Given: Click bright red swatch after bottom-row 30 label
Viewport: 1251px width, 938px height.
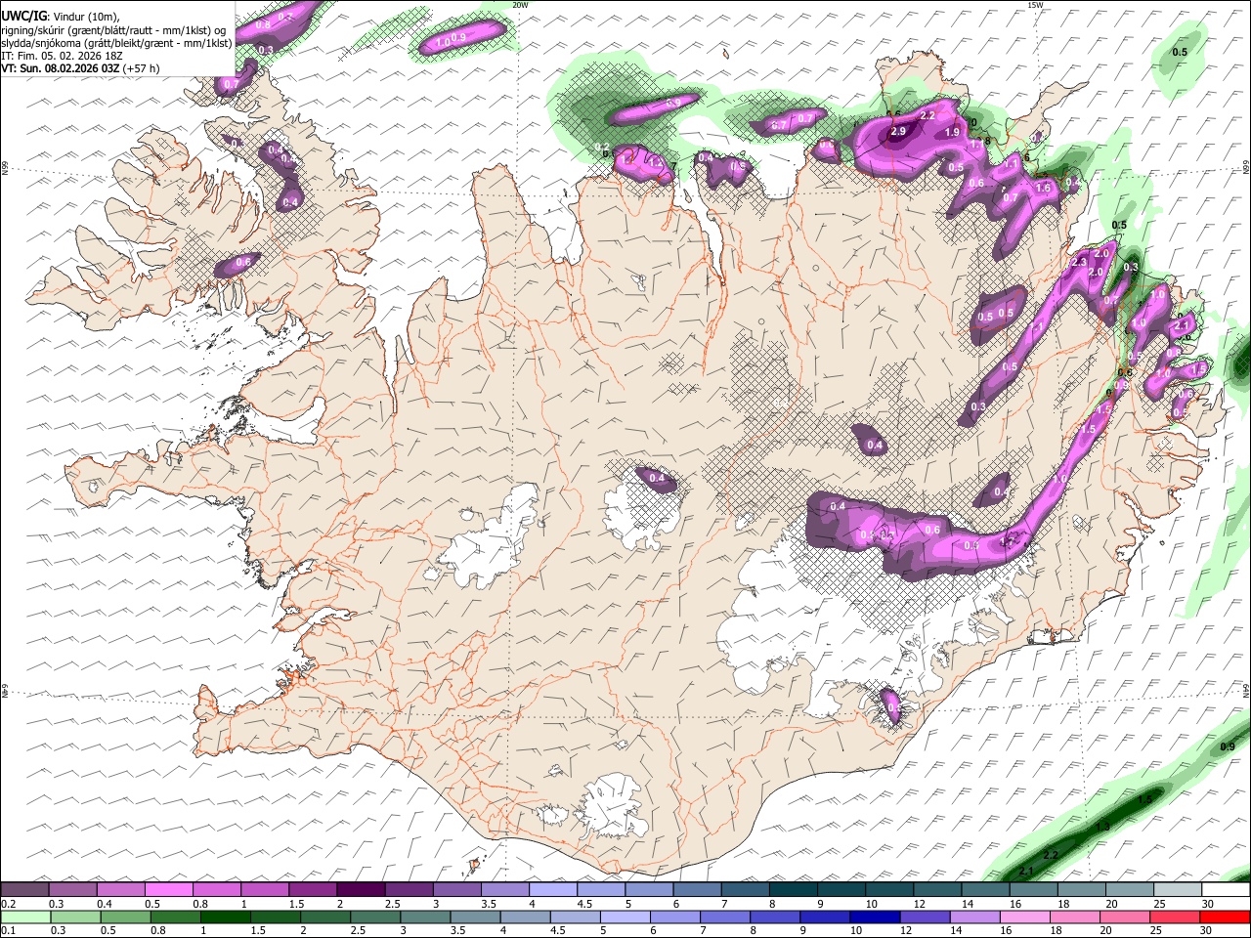Looking at the screenshot, I should pos(1225,917).
